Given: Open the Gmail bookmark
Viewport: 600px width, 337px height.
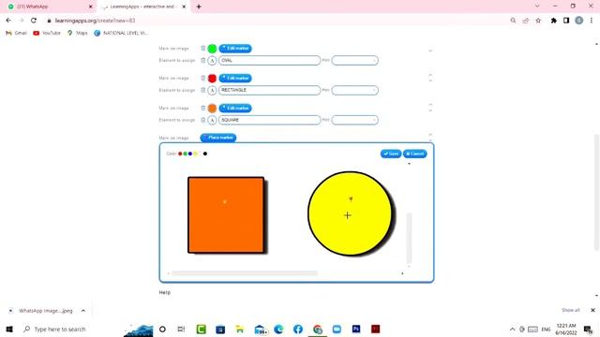Looking at the screenshot, I should [x=17, y=34].
